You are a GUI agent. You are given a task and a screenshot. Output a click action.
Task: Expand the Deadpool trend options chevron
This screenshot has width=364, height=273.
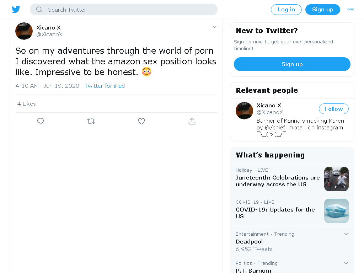[346, 234]
